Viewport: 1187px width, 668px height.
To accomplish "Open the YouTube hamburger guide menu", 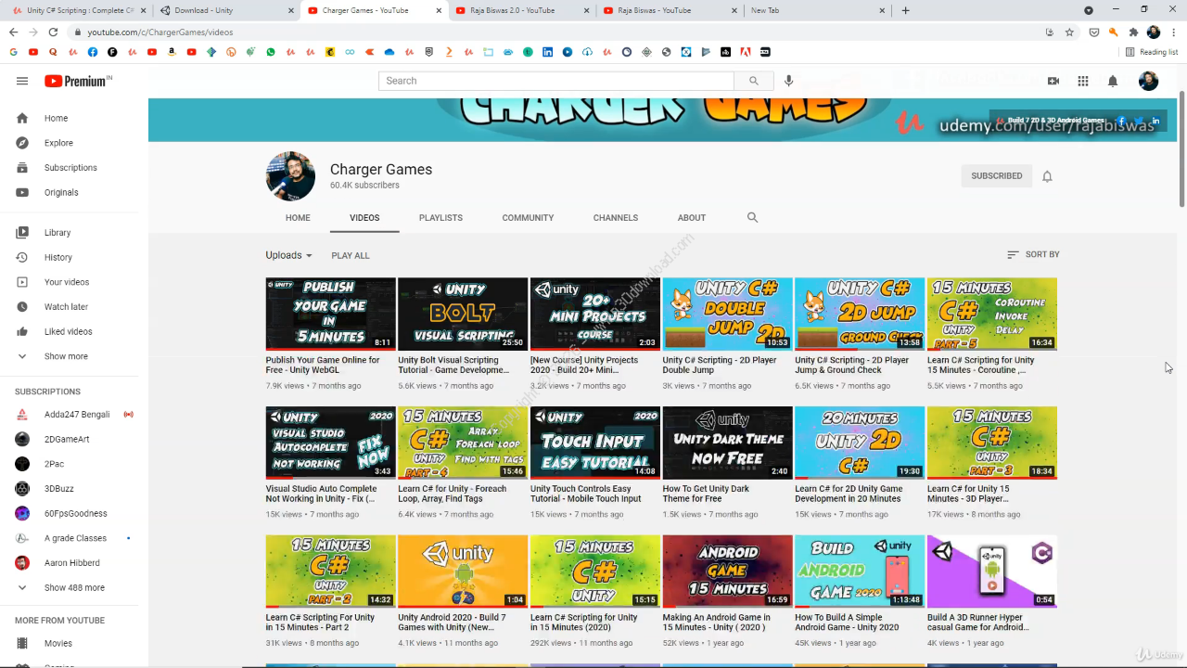I will pyautogui.click(x=22, y=81).
